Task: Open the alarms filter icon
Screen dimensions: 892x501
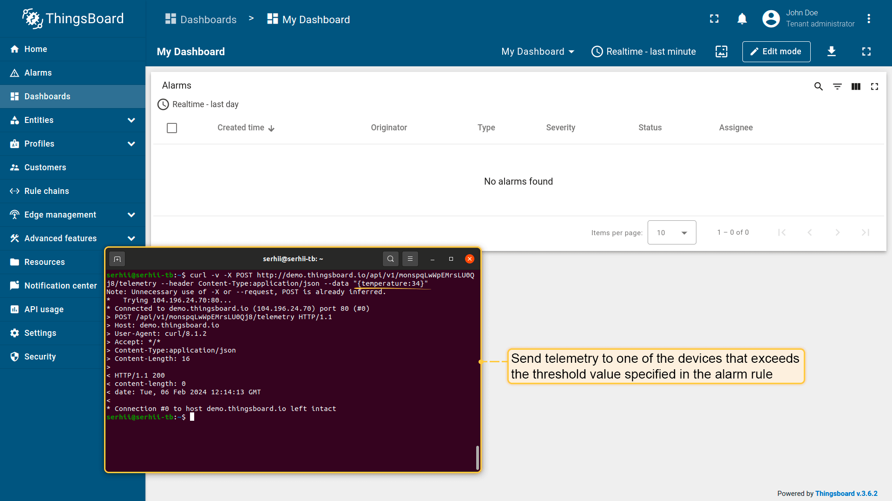Action: (x=837, y=86)
